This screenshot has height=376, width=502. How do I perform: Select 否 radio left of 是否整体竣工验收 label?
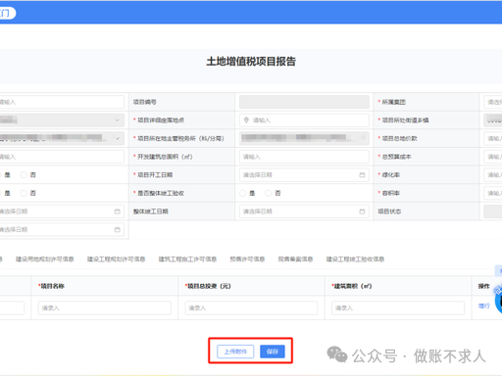point(24,193)
